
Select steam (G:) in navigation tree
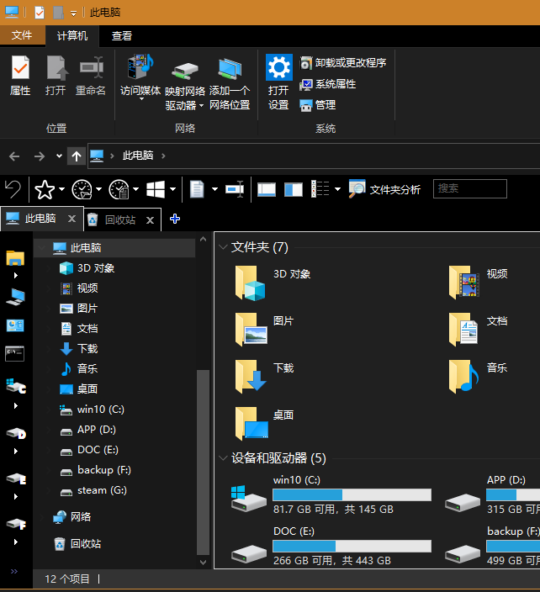pos(102,490)
